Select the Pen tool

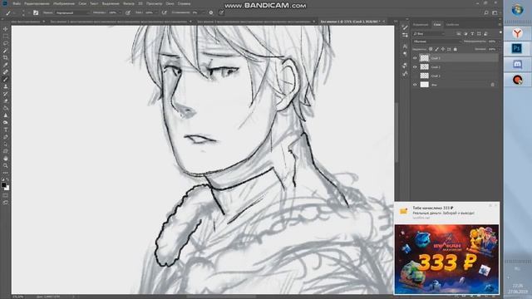(6, 136)
